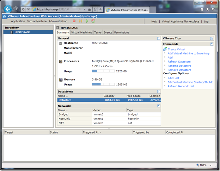The image size is (220, 171).
Task: Click the yellow suspend pause button
Action: (80, 21)
